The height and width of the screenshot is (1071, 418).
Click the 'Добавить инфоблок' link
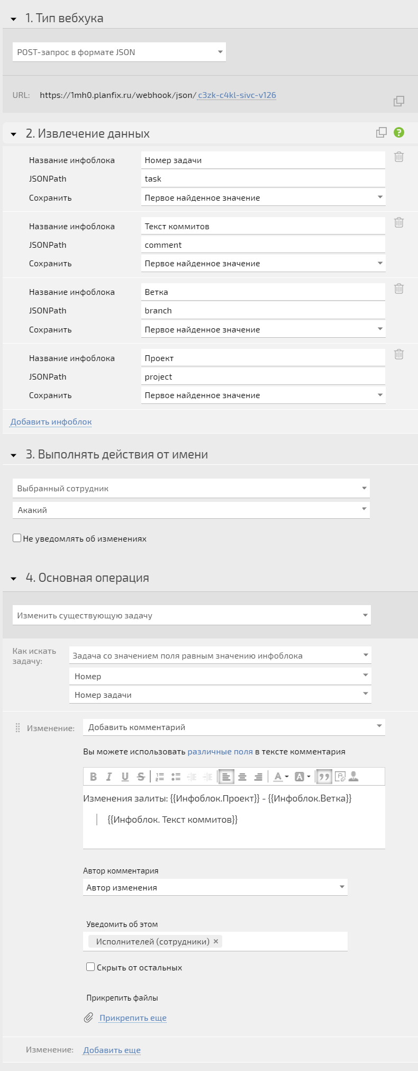pos(51,422)
